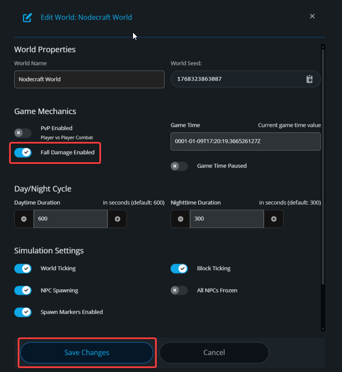342x372 pixels.
Task: Increase Nighttime Duration with plus button
Action: [x=274, y=219]
